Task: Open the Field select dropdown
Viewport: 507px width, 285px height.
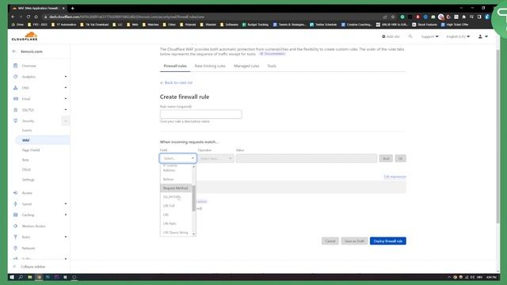Action: coord(178,158)
